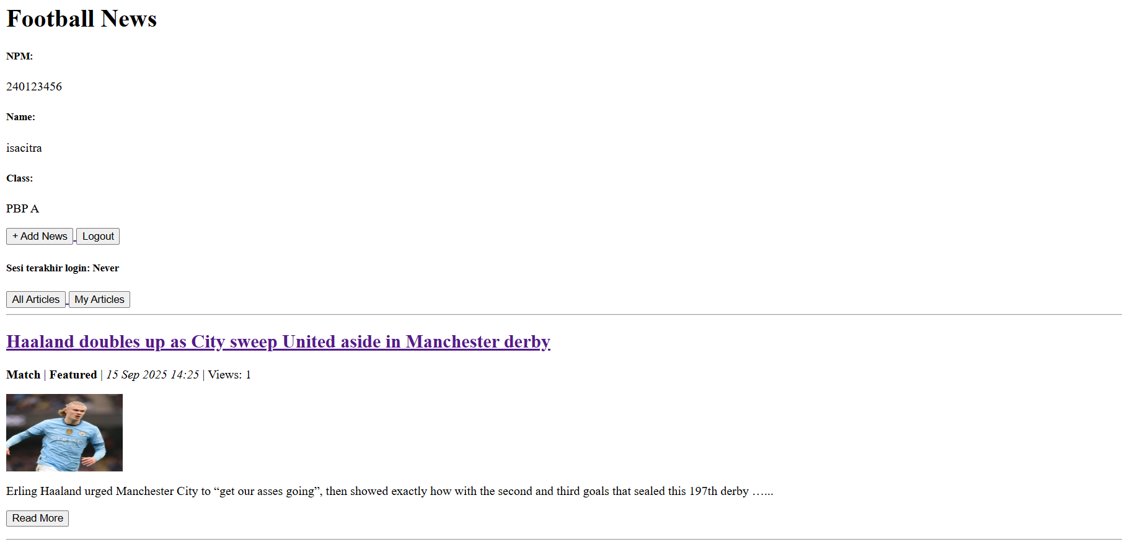Click the article date 15 Sep 2025 14:25
Screen dimensions: 1122x547
pos(152,375)
